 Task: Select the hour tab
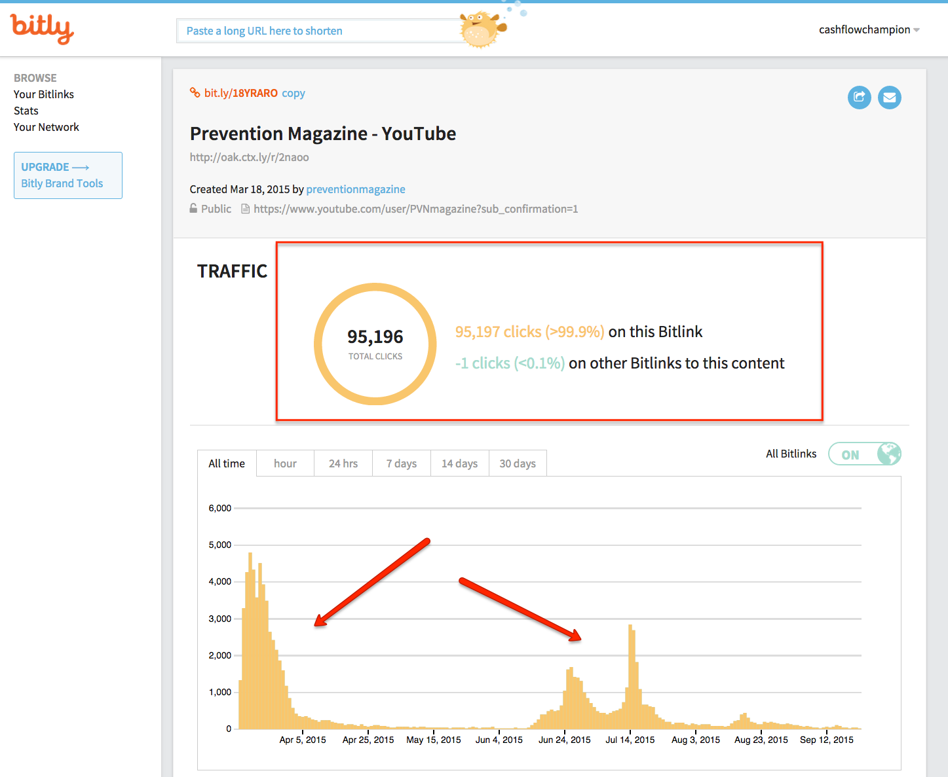(x=285, y=463)
